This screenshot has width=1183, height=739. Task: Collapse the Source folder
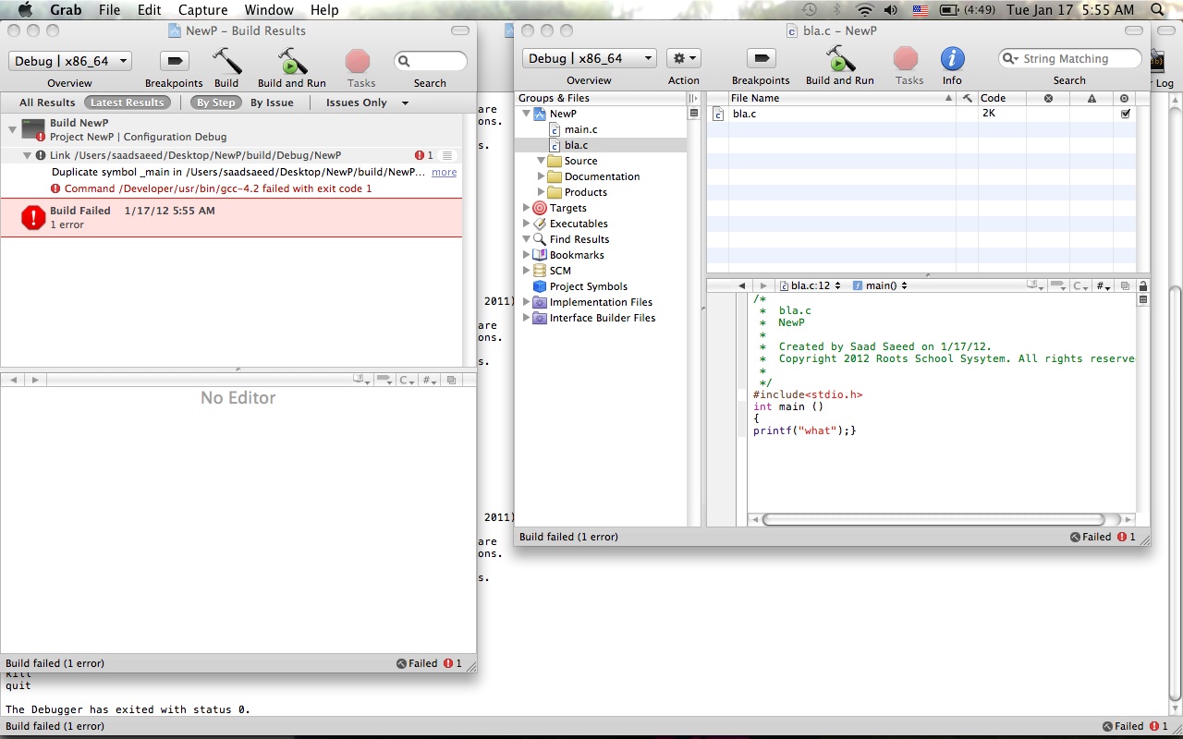542,161
